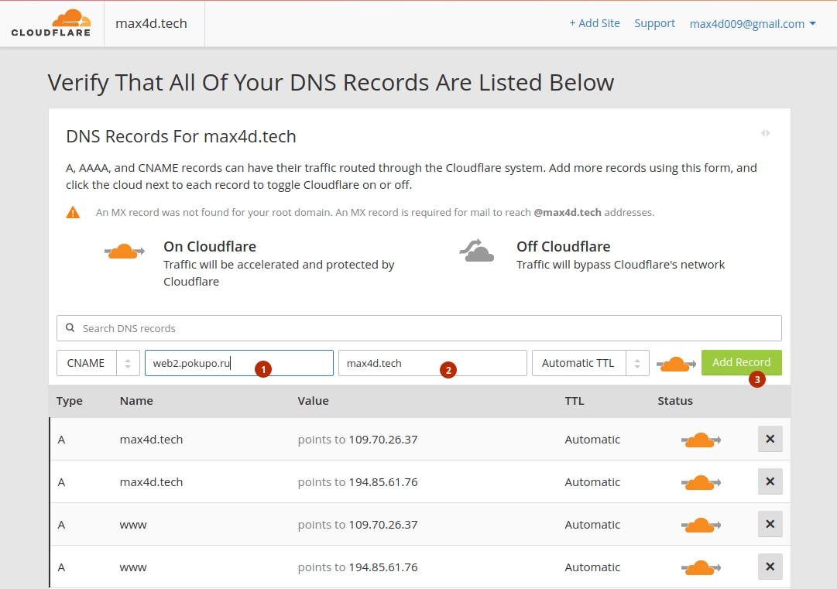Screen dimensions: 837x589
Task: Click the "DNS Records For max4d.tech" heading
Action: [x=181, y=136]
